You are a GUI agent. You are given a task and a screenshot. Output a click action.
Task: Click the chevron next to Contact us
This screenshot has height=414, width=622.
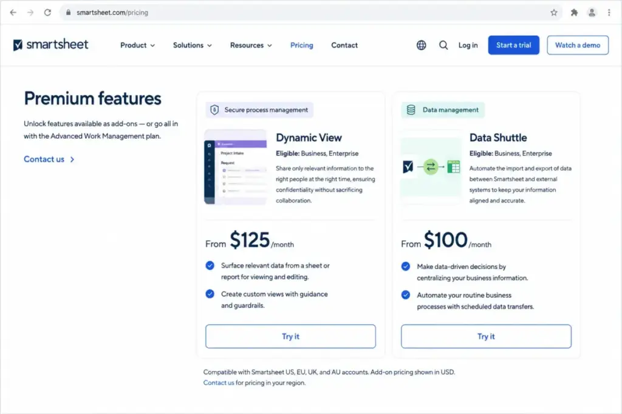72,159
